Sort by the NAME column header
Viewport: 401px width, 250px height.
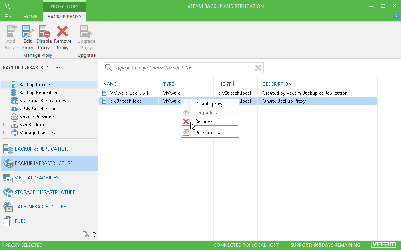110,84
